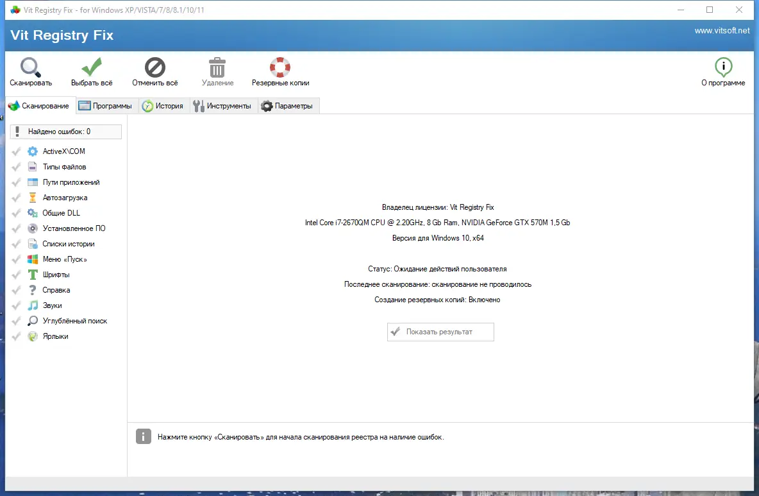Open the Инструменты tab

point(222,105)
